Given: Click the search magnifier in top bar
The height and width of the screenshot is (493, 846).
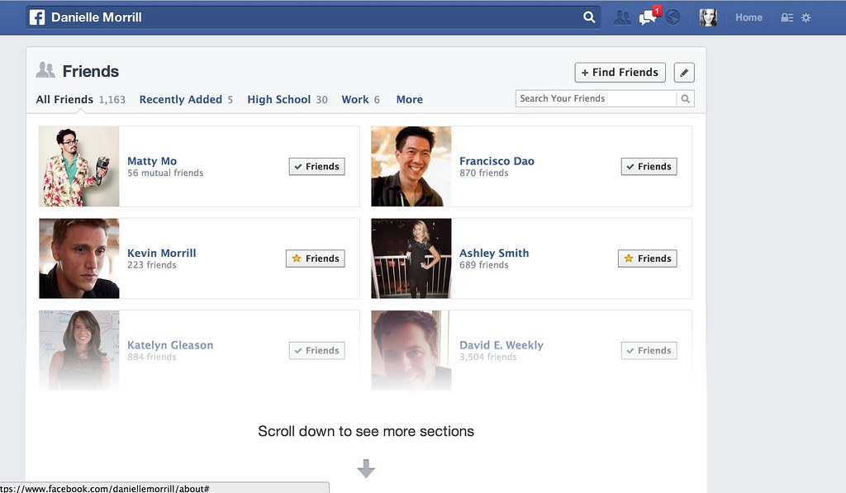Looking at the screenshot, I should click(x=589, y=17).
